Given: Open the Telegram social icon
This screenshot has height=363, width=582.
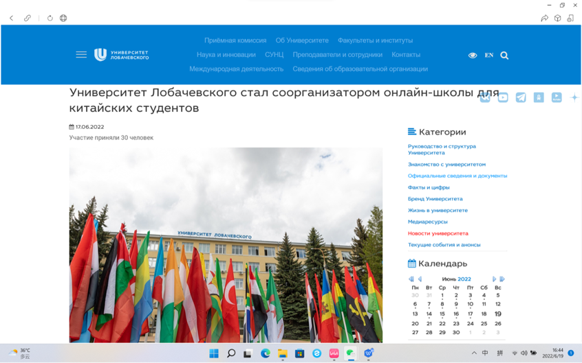Looking at the screenshot, I should [521, 97].
